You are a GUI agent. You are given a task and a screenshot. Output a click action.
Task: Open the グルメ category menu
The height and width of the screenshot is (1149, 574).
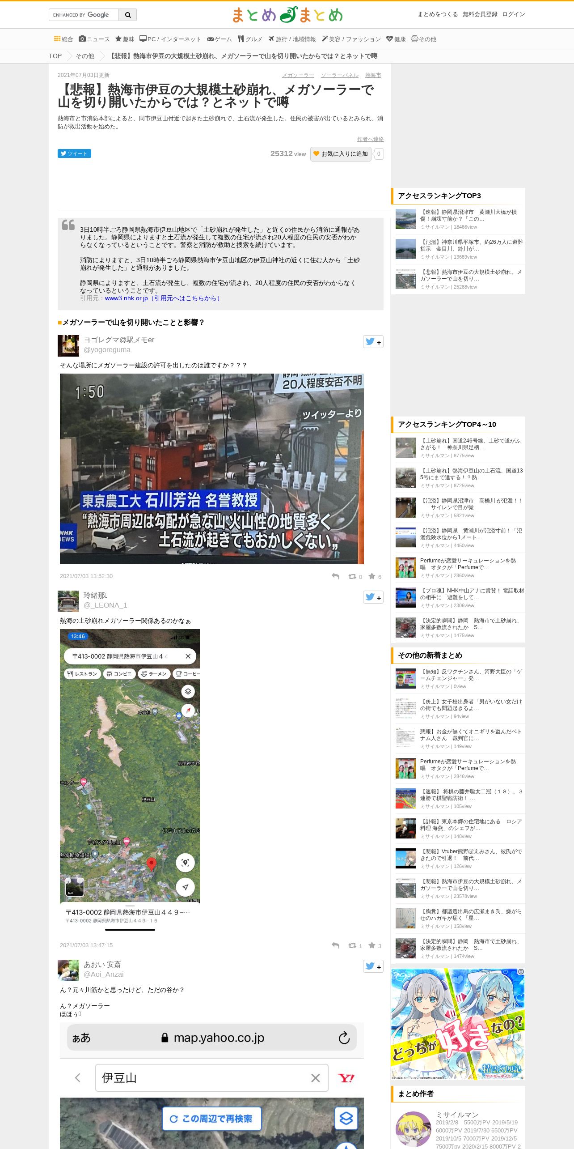point(250,39)
